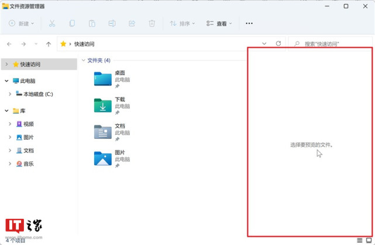Select 本地磁盘 (C:) drive
This screenshot has height=245, width=375.
click(x=35, y=94)
